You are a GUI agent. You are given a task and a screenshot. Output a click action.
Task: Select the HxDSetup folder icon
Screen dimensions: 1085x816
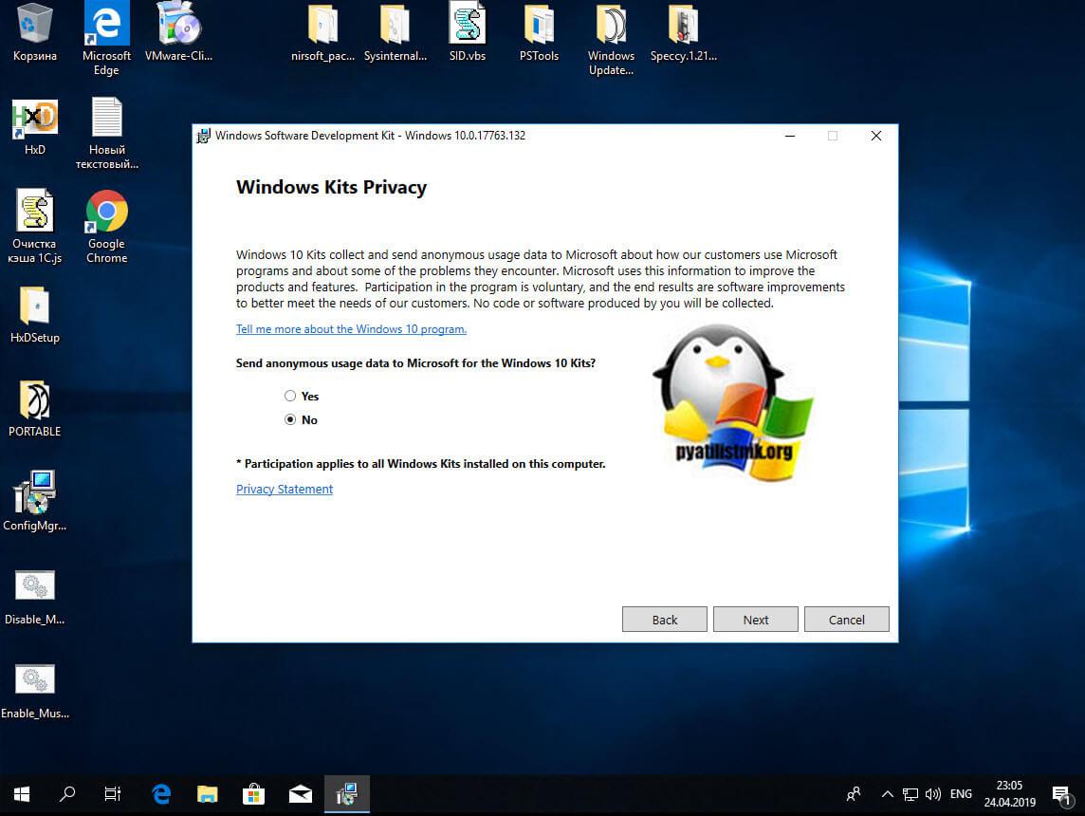34,315
